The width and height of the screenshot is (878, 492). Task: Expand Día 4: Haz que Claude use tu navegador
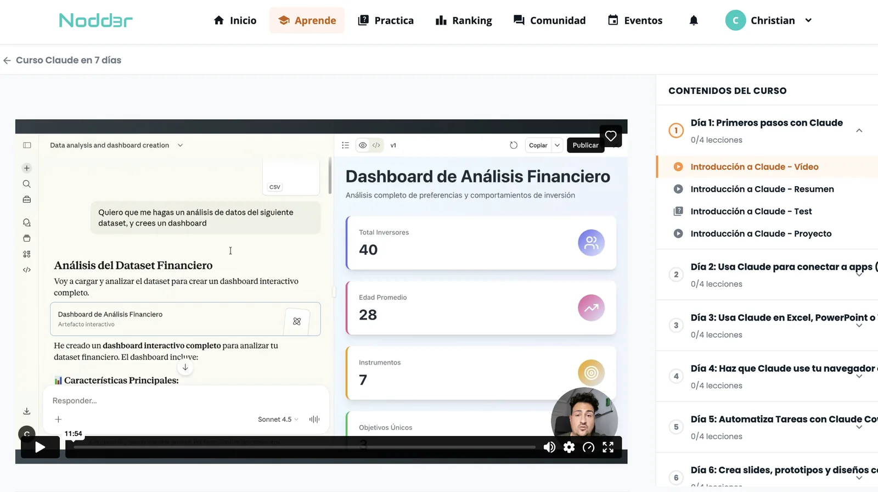pyautogui.click(x=859, y=376)
